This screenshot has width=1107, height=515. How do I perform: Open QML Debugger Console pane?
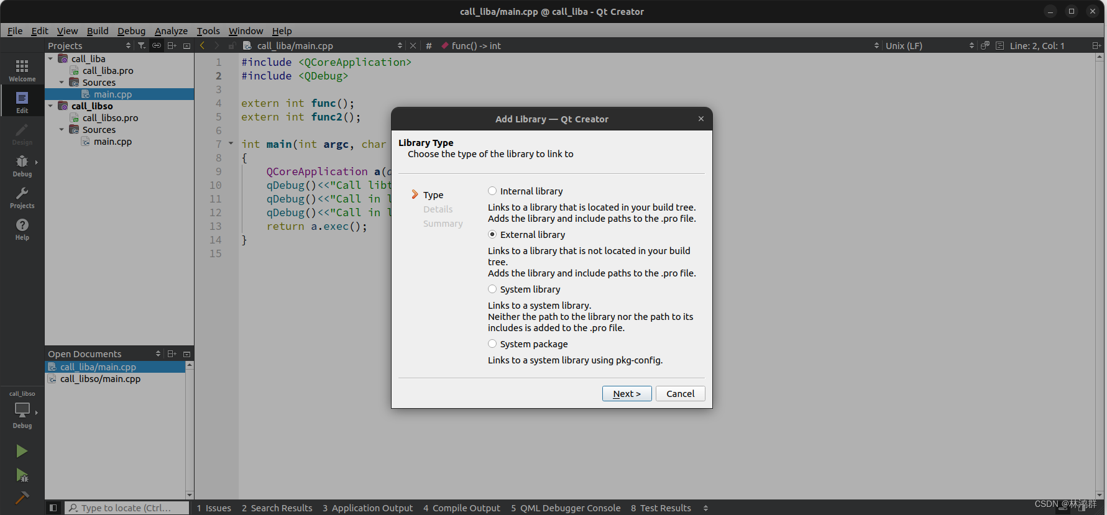566,508
